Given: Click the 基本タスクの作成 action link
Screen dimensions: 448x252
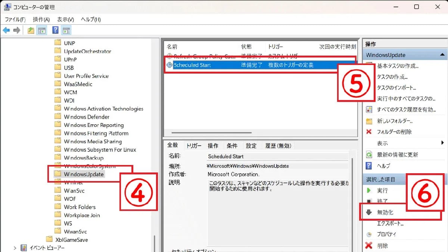Looking at the screenshot, I should 398,66.
